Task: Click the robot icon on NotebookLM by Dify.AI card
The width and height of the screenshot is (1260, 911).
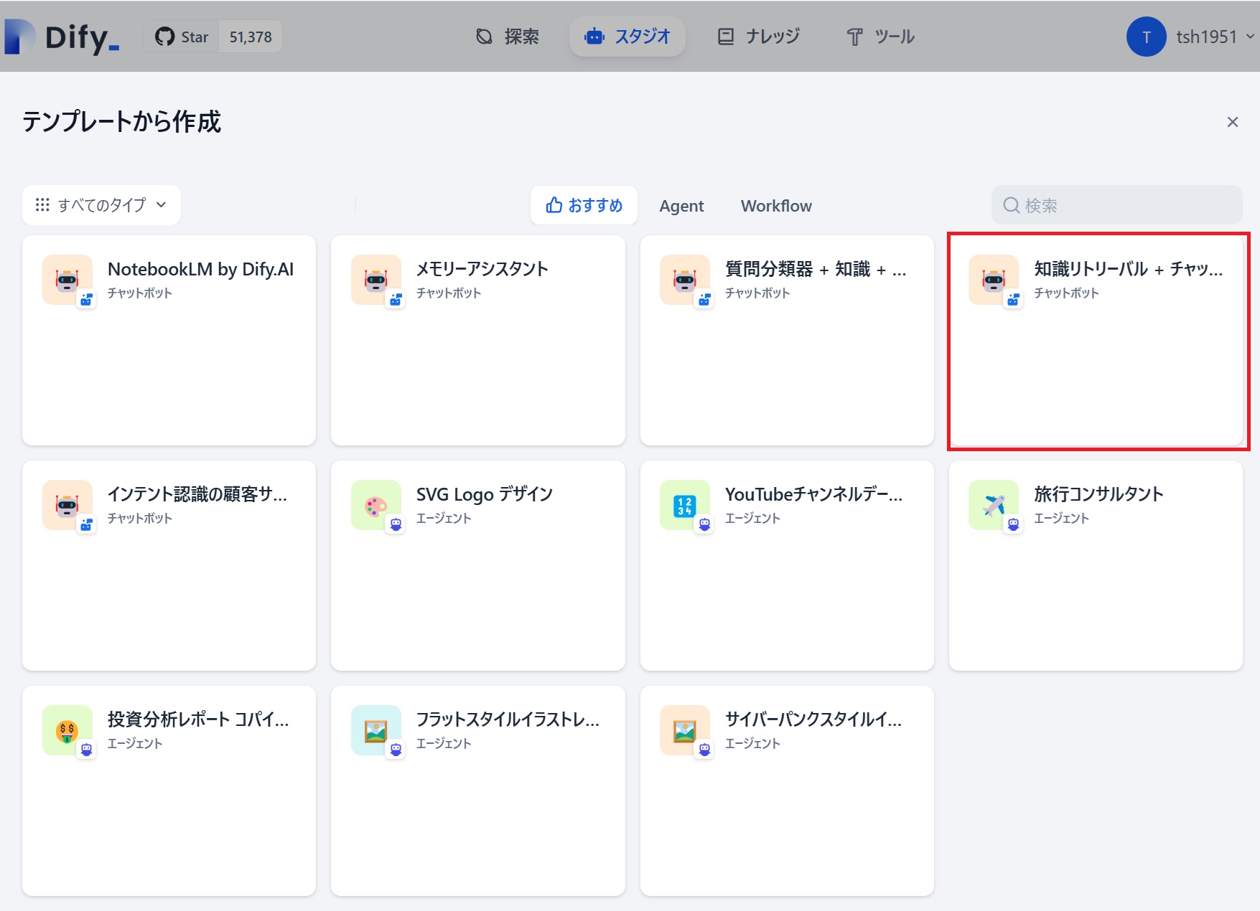Action: [67, 280]
